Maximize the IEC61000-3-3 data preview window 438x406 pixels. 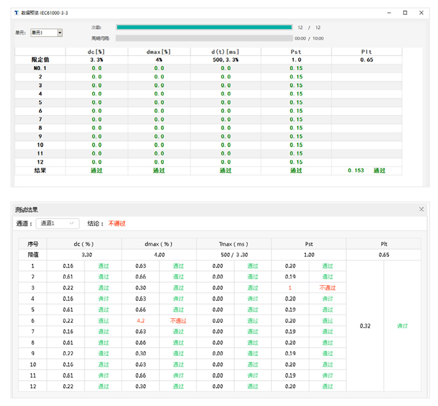pyautogui.click(x=405, y=13)
